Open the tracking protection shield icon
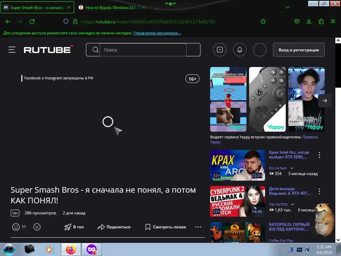The height and width of the screenshot is (256, 341). click(66, 21)
